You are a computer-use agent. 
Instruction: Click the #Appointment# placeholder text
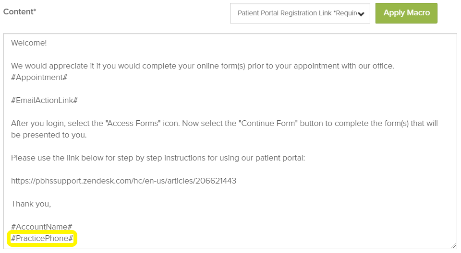tap(39, 77)
